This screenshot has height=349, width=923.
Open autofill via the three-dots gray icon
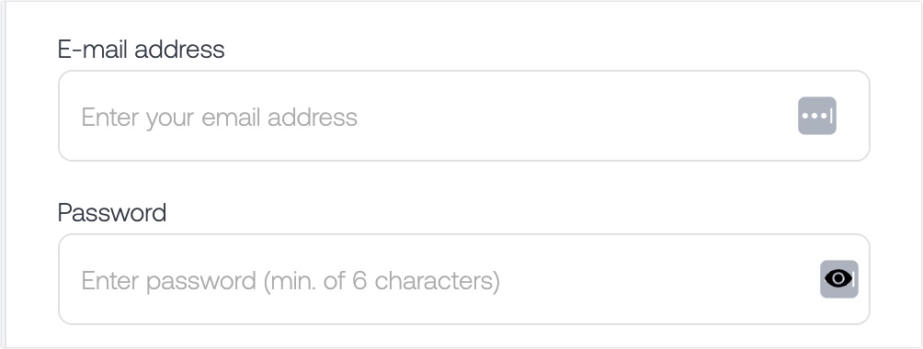point(817,116)
